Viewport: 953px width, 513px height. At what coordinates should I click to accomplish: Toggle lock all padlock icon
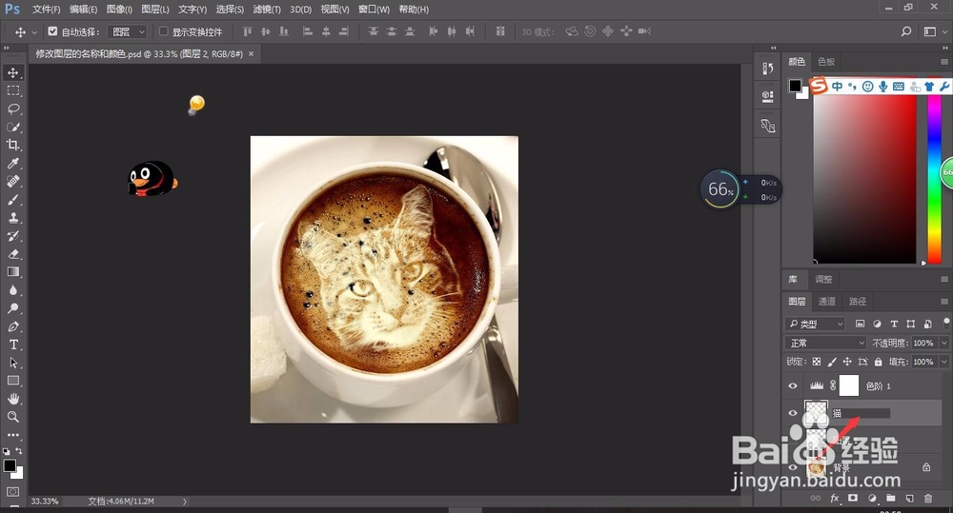click(x=878, y=362)
